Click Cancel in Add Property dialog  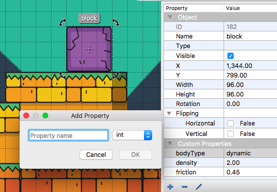point(96,154)
